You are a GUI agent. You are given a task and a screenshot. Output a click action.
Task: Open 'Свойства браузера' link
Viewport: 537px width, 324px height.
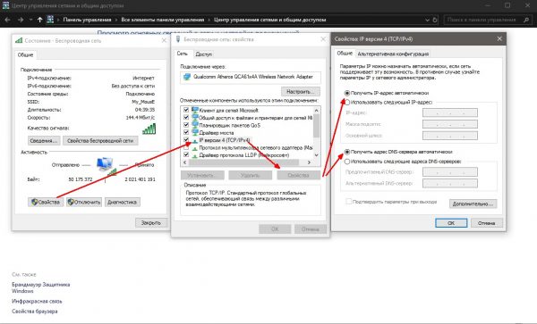pos(35,312)
